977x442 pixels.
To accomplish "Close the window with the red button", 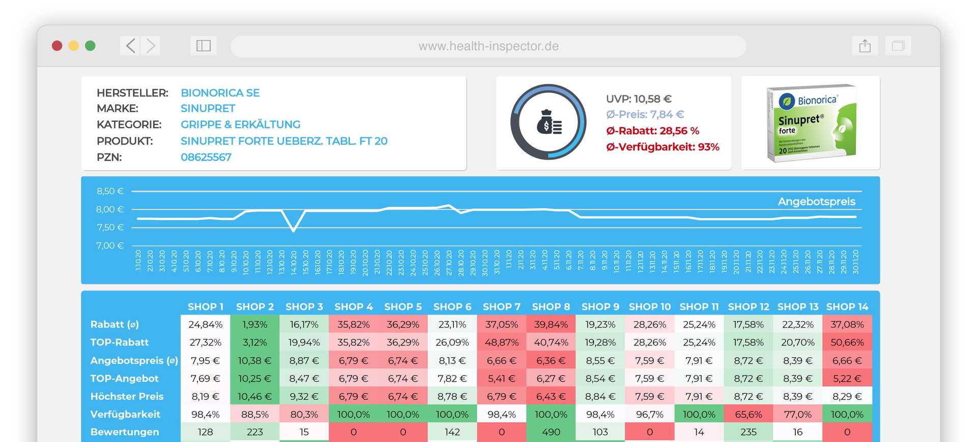I will point(57,46).
